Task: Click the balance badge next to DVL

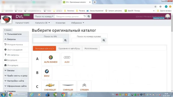Action: tap(27, 15)
